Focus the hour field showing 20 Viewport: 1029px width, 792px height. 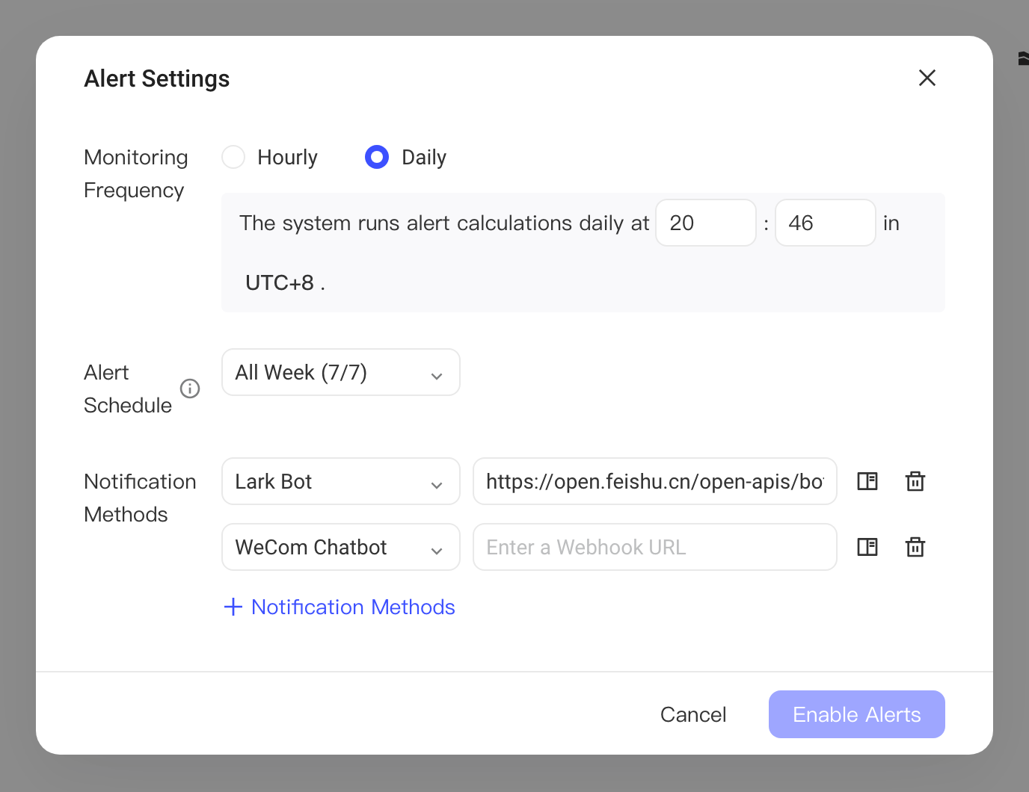click(706, 223)
